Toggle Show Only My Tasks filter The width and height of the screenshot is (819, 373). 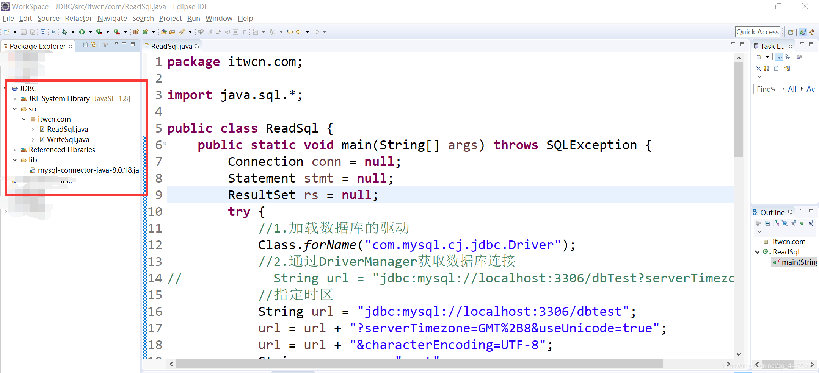tap(767, 68)
